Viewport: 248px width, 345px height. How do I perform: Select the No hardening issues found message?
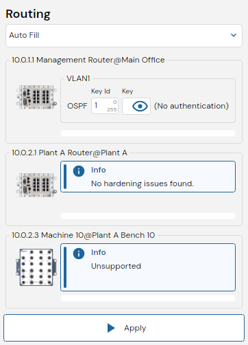pos(142,183)
